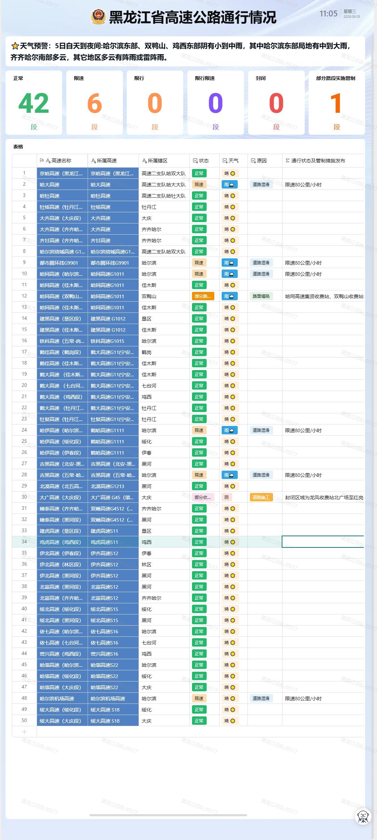Click the rain weather tag in row 24 哈伊高速
The image size is (377, 840).
coord(229,430)
